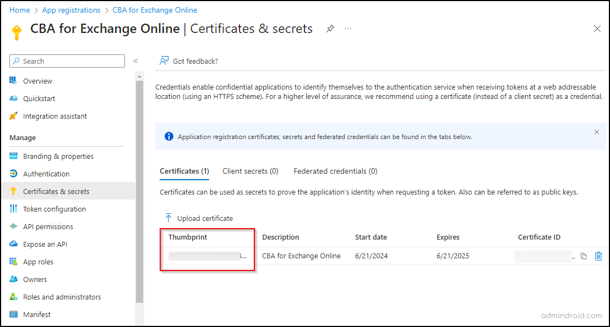Image resolution: width=610 pixels, height=327 pixels.
Task: Click the sidebar search box
Action: click(66, 61)
